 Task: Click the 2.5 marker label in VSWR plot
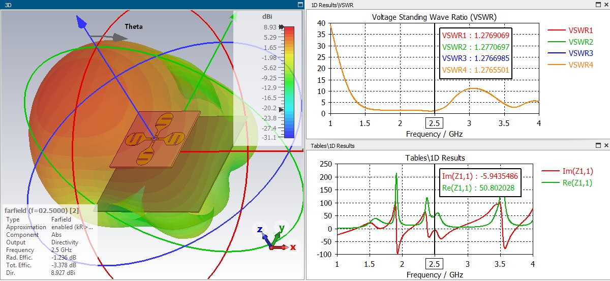(435, 123)
